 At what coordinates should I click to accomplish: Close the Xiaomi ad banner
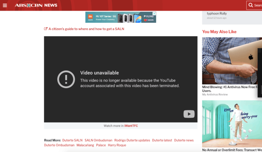click(155, 13)
